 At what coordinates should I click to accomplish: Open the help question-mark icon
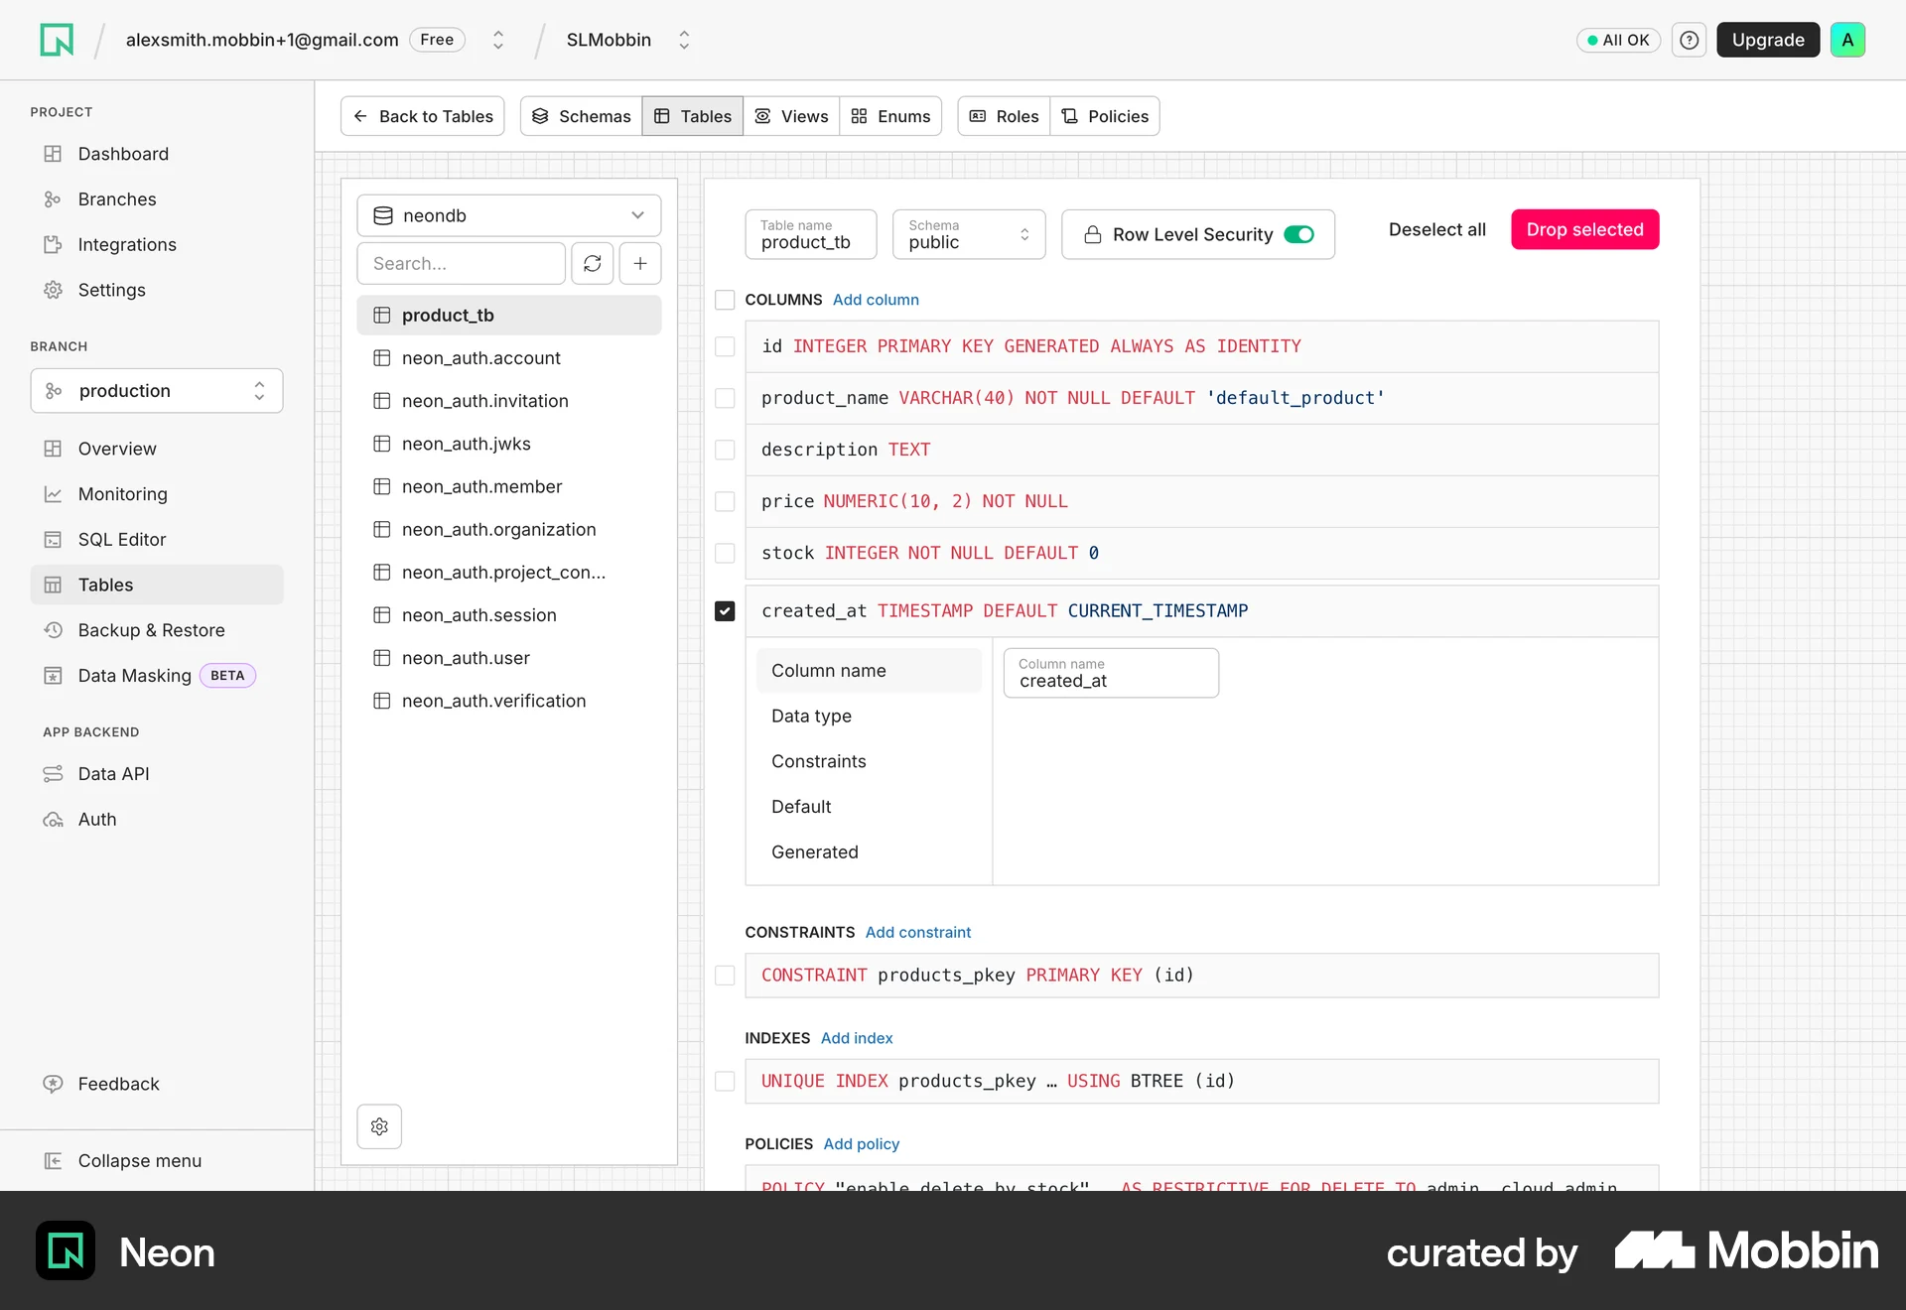[1689, 40]
